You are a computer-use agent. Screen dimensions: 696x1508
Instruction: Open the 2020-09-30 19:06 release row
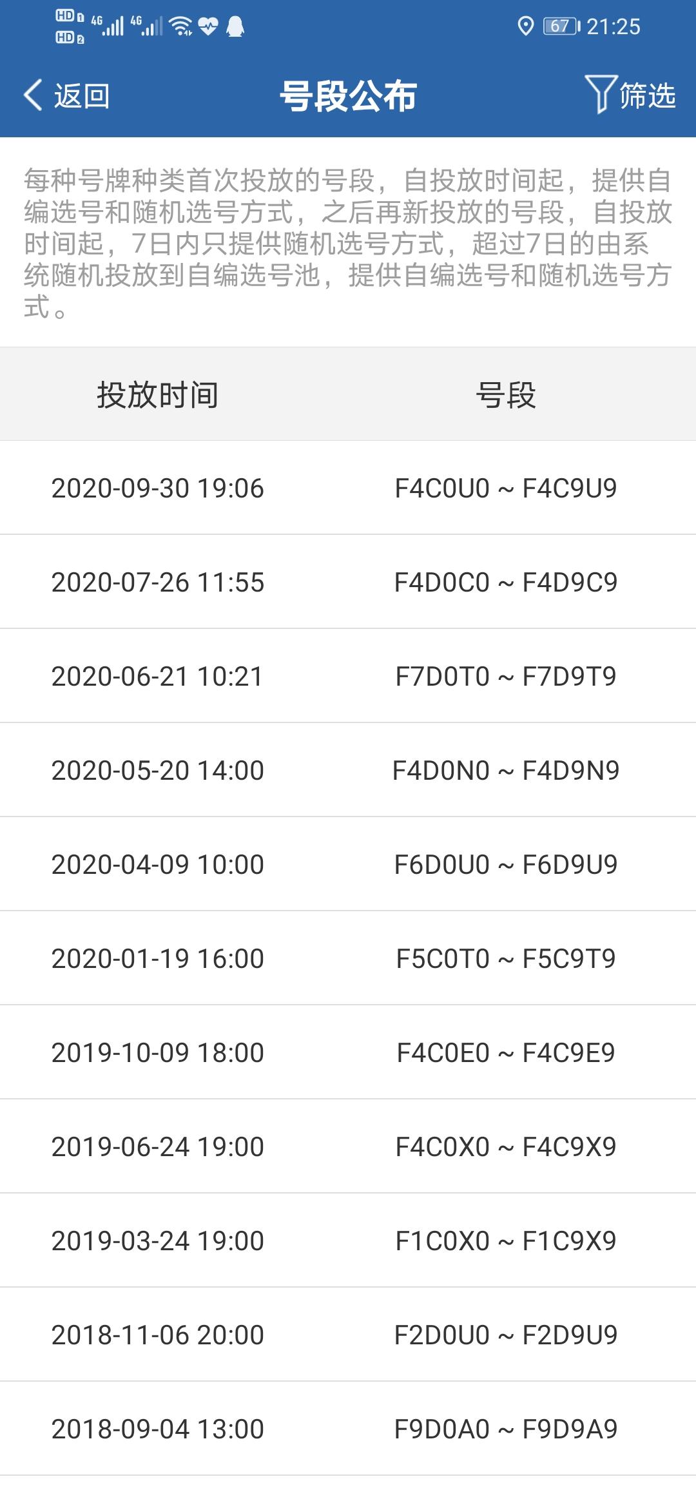tap(348, 488)
